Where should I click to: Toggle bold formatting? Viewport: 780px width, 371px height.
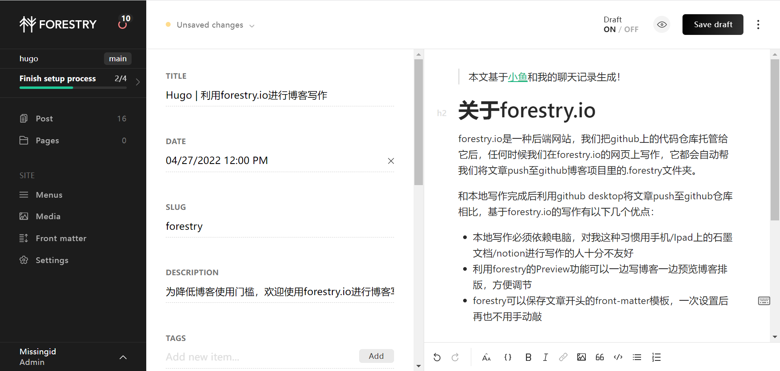(528, 357)
